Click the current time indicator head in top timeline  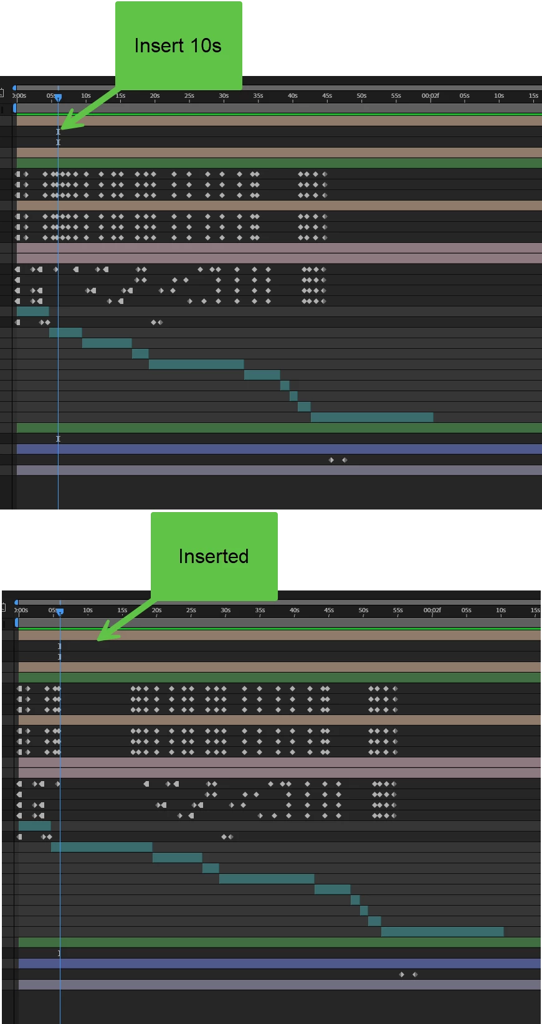pos(58,97)
